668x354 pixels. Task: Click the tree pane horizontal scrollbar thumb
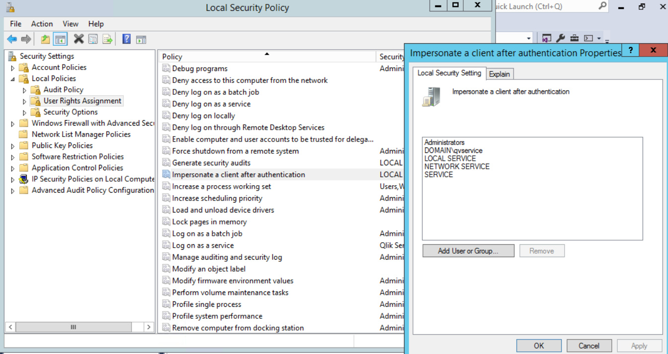[74, 327]
